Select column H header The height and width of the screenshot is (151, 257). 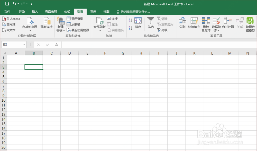coord(141,53)
